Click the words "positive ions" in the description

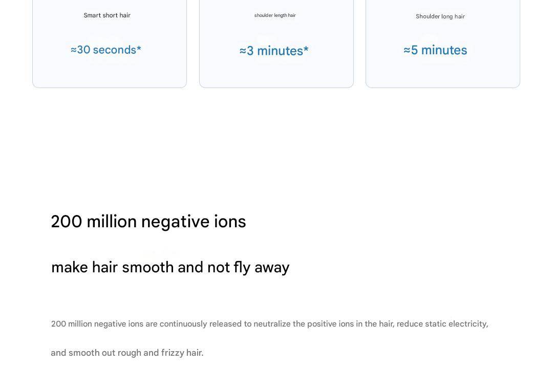(330, 324)
